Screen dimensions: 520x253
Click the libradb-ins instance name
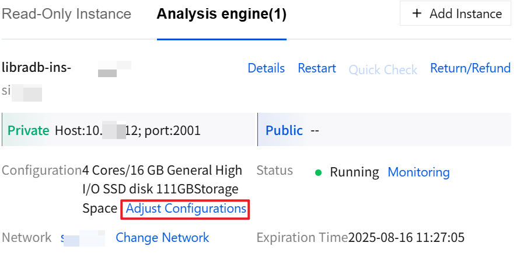tap(36, 68)
